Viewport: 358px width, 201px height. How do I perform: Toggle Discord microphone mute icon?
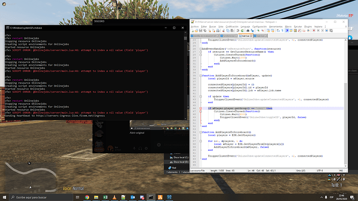pyautogui.click(x=134, y=148)
